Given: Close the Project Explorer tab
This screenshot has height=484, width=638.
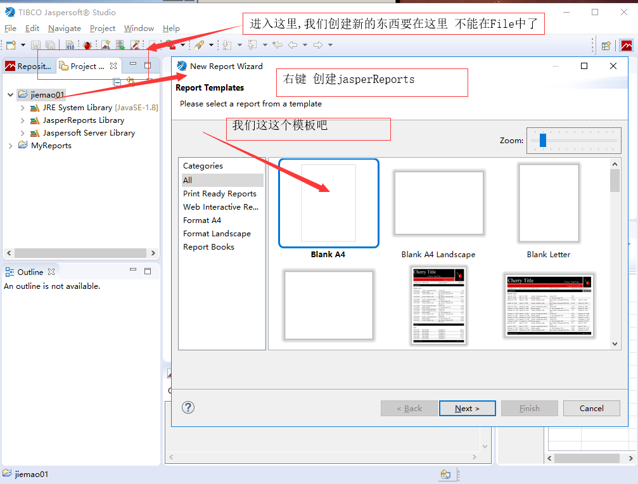Looking at the screenshot, I should coord(113,66).
